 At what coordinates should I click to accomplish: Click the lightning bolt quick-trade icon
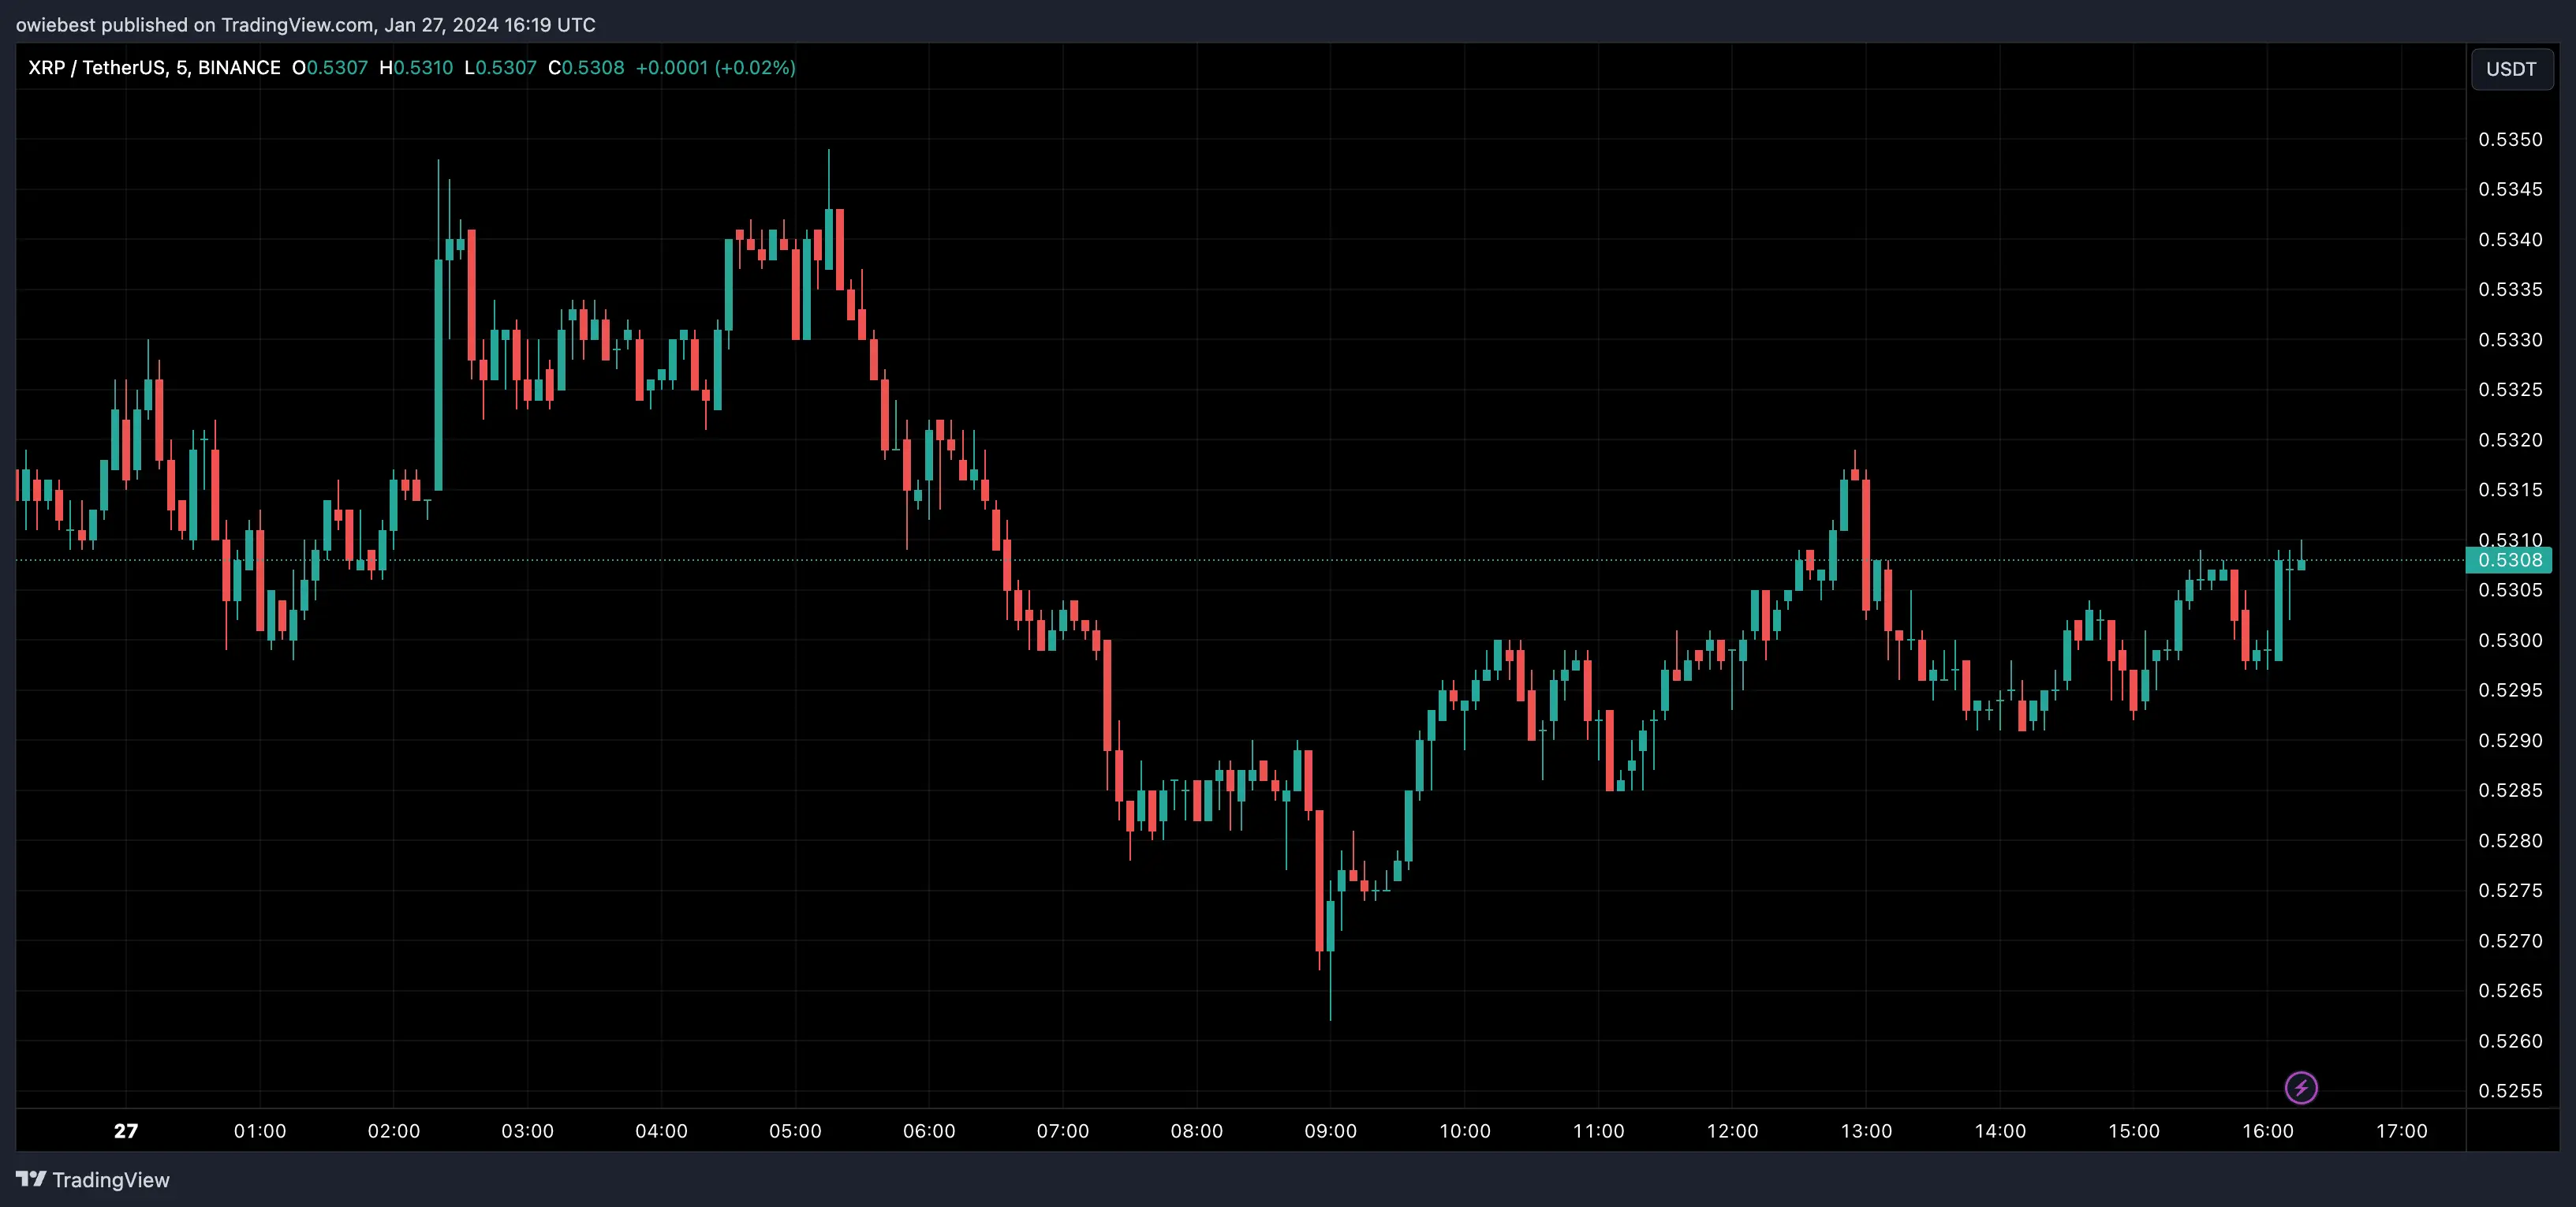[x=2301, y=1088]
